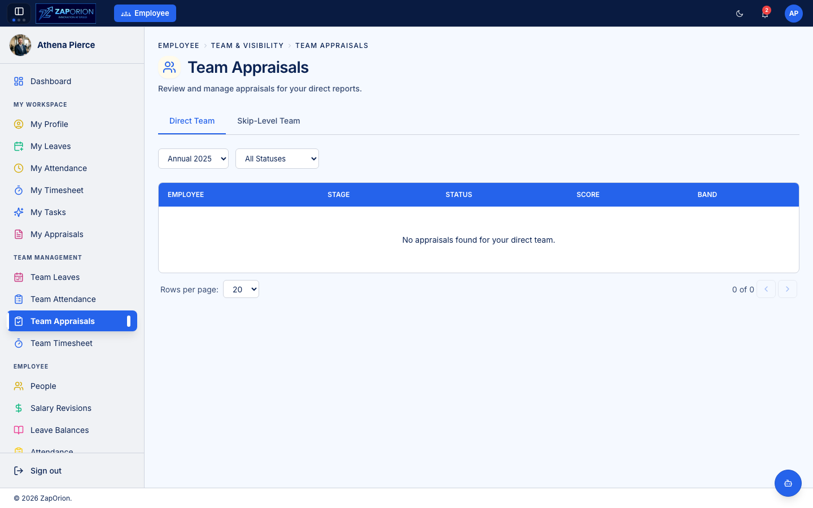The height and width of the screenshot is (508, 813).
Task: Click the People icon in sidebar
Action: click(19, 386)
